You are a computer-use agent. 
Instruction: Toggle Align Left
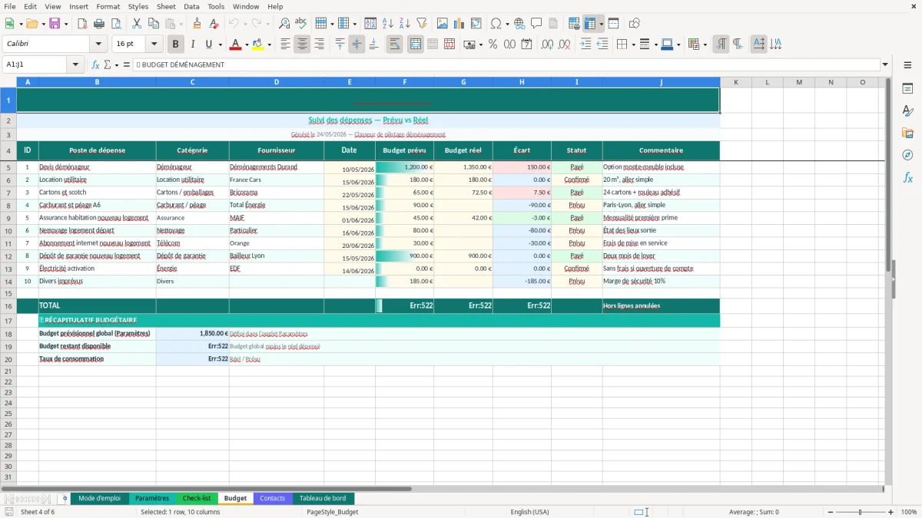click(285, 45)
